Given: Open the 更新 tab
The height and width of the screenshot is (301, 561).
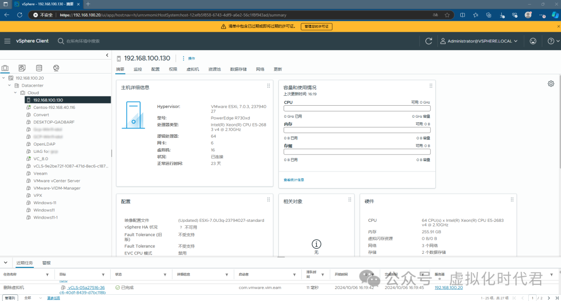Looking at the screenshot, I should [277, 69].
